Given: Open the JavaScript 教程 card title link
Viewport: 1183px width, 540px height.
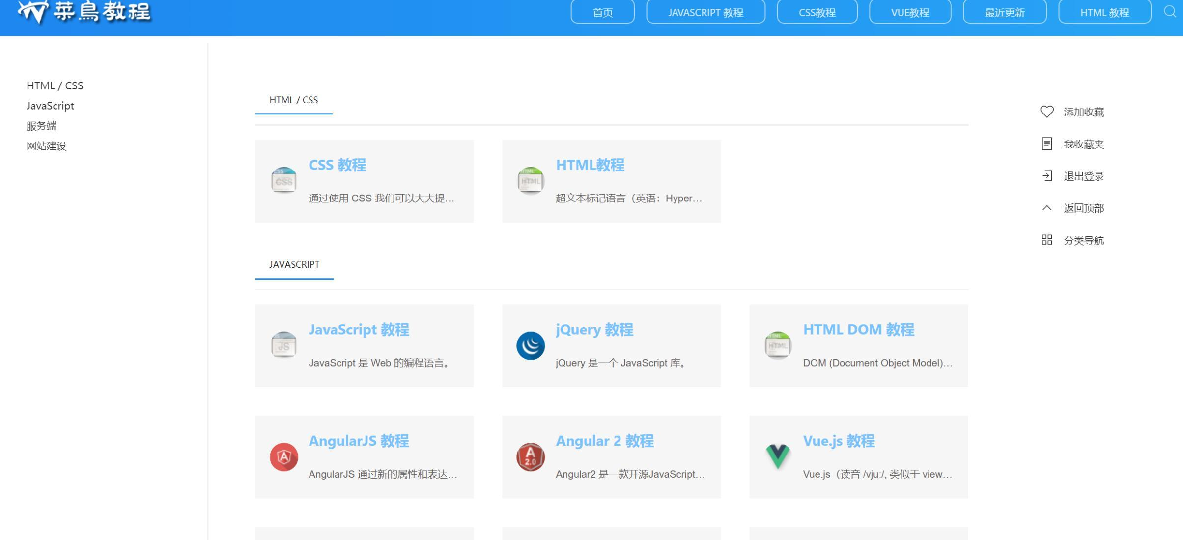Looking at the screenshot, I should click(x=359, y=330).
